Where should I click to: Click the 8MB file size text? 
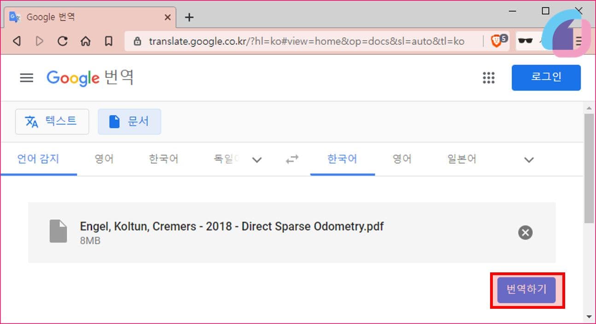(x=90, y=241)
